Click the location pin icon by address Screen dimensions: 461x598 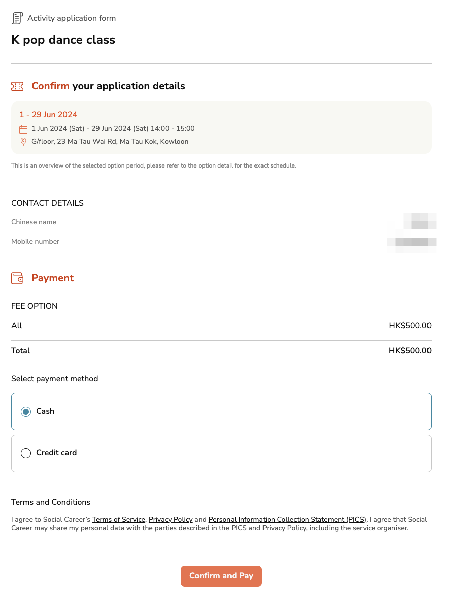(x=23, y=142)
